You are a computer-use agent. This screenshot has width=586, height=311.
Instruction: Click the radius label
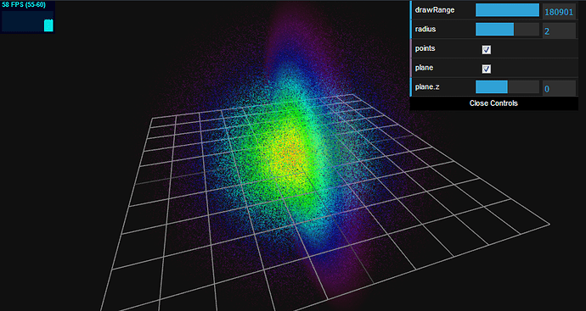click(425, 29)
